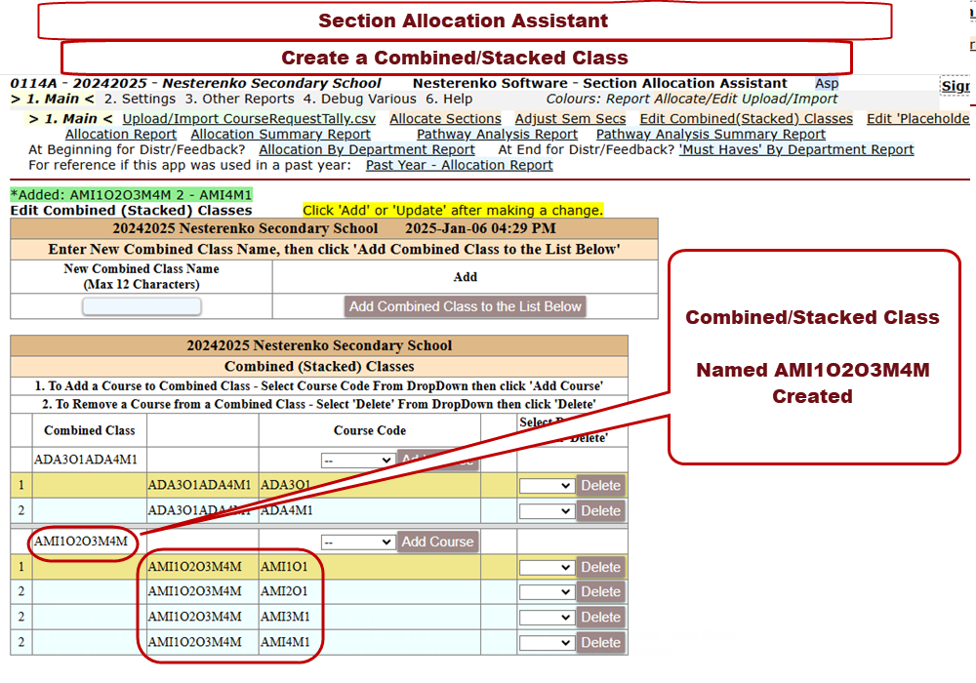
Task: Click 'Add Combined Class to the List Below' button
Action: tap(466, 306)
